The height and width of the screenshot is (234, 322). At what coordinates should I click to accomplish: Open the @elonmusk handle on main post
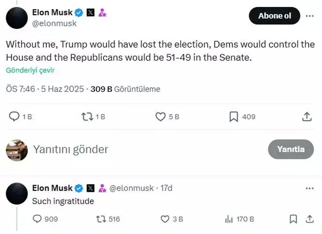[54, 23]
